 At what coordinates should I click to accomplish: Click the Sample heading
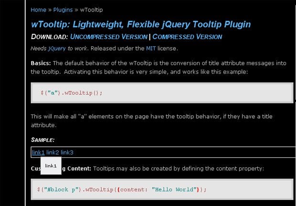coord(42,140)
